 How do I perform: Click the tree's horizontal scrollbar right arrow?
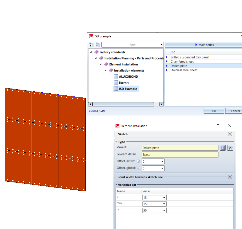click(161, 104)
